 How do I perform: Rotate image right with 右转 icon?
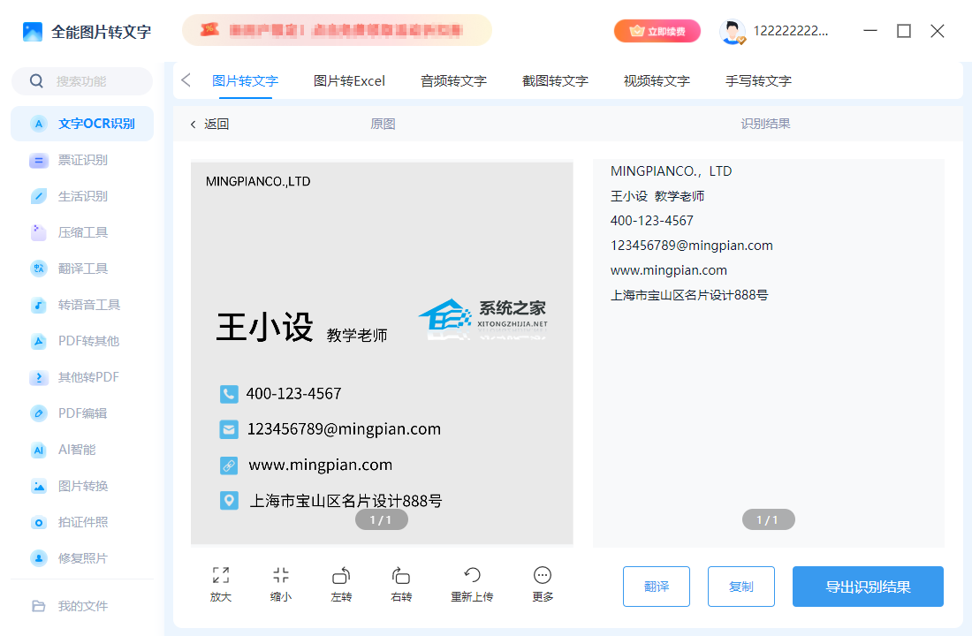(401, 576)
